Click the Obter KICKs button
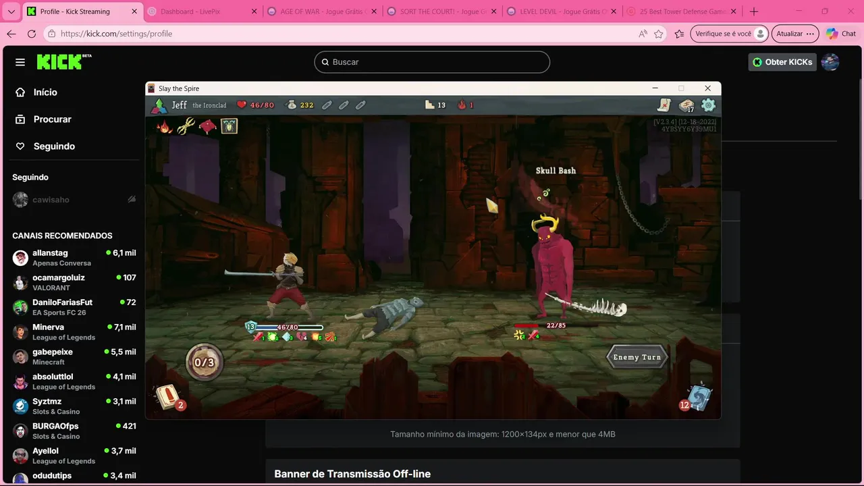864x486 pixels. pos(782,62)
